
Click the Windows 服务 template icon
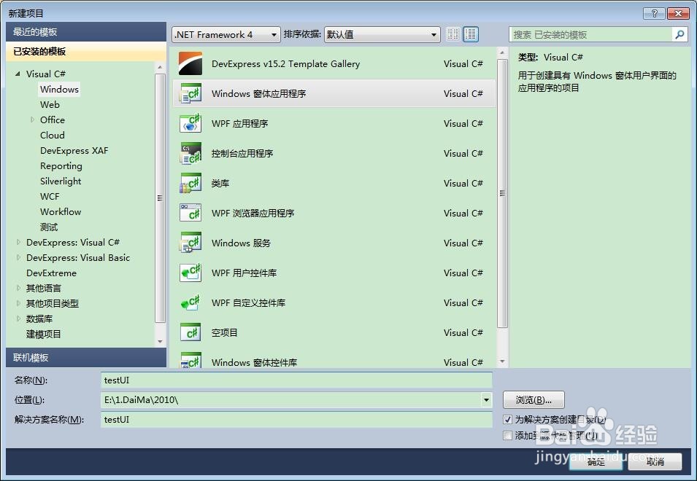[190, 243]
